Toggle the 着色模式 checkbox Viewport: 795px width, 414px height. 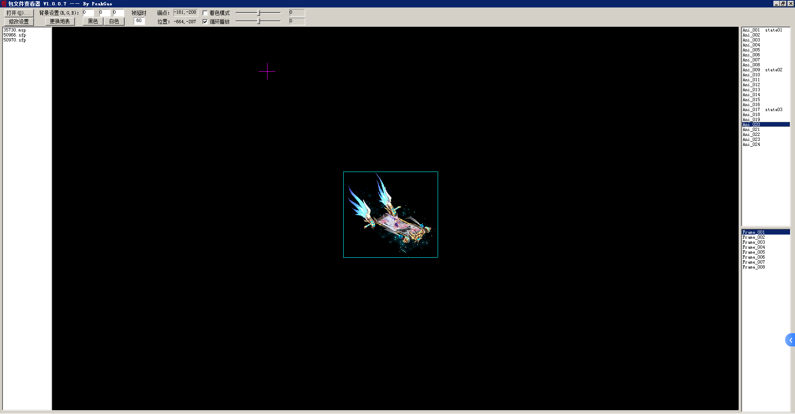point(205,13)
